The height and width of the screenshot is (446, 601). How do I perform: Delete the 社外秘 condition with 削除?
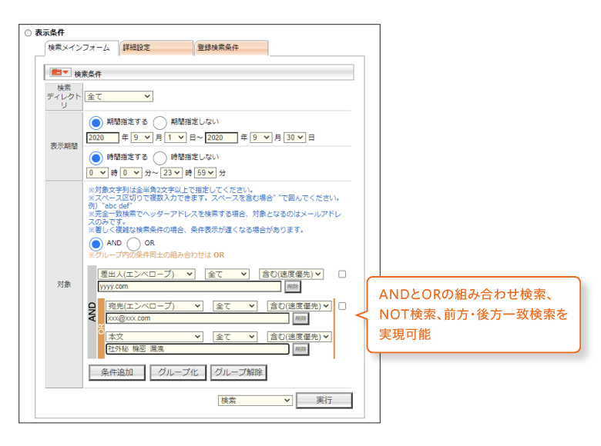coord(300,349)
